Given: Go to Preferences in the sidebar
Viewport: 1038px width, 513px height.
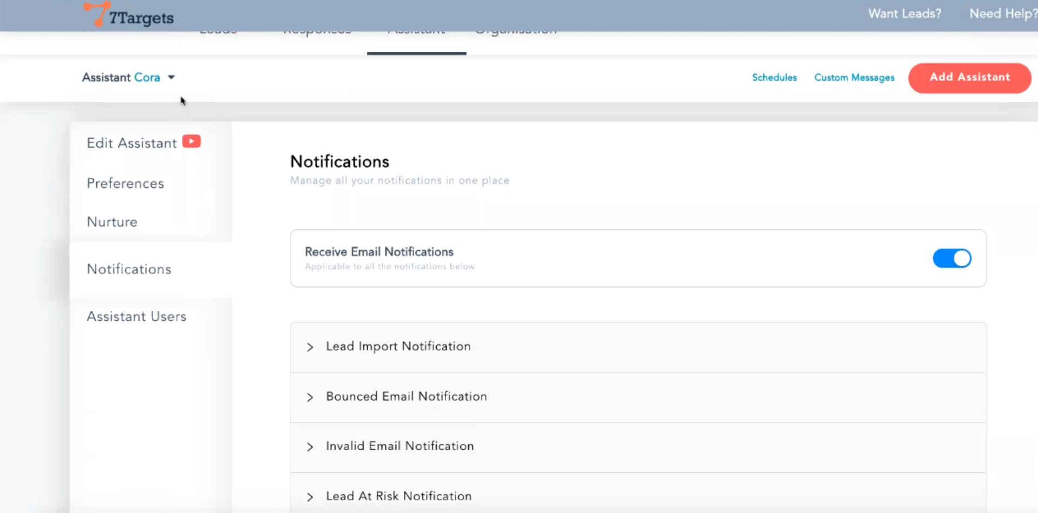Looking at the screenshot, I should [125, 184].
